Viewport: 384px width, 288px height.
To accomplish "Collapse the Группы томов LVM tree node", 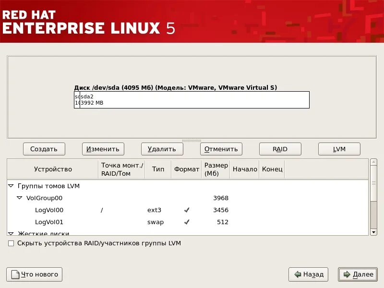I will click(11, 186).
